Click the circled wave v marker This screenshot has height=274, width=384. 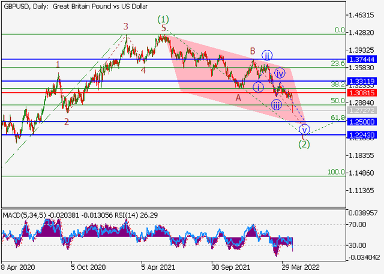pyautogui.click(x=304, y=129)
